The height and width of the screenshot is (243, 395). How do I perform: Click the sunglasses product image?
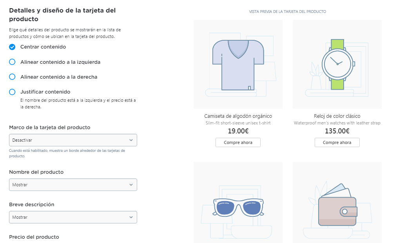(238, 203)
